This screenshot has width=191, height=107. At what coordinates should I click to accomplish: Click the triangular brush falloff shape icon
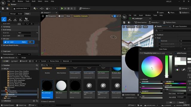(32, 24)
